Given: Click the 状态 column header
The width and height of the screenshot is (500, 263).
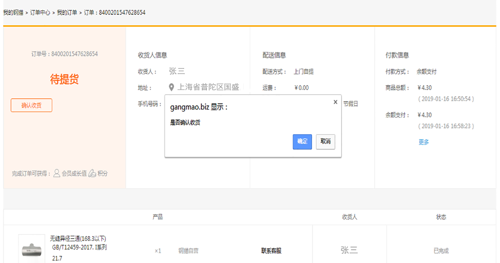Looking at the screenshot, I should point(441,217).
